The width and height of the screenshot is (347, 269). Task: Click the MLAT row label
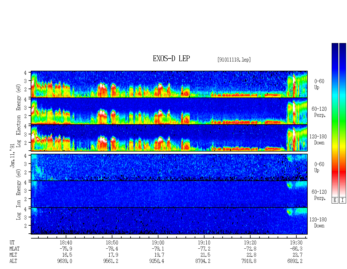(x=14, y=249)
